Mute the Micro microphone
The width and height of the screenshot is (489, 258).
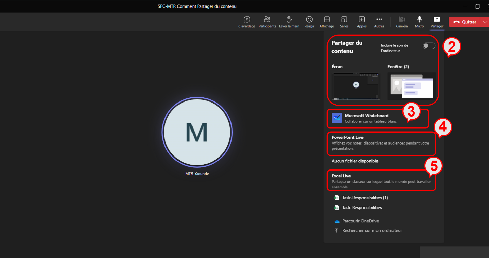click(x=419, y=22)
